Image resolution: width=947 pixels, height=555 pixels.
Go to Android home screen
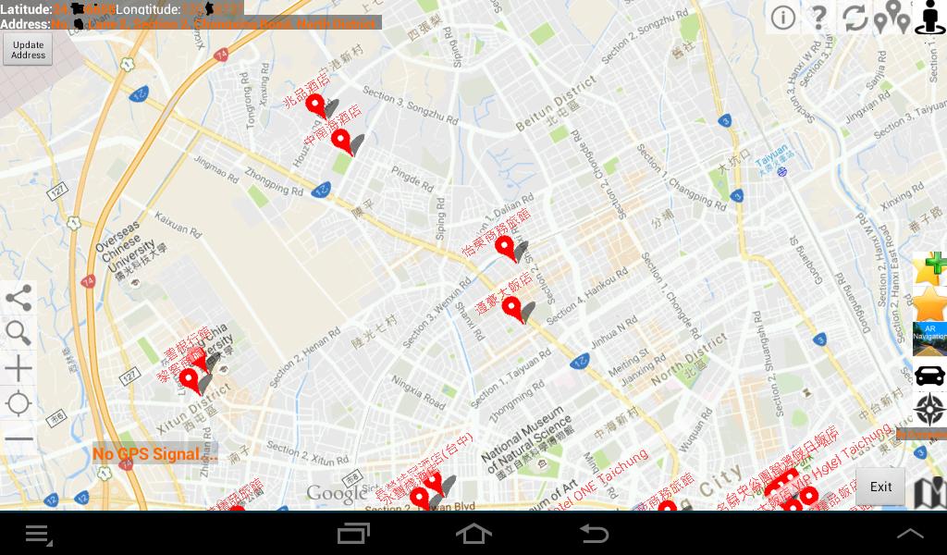(473, 534)
